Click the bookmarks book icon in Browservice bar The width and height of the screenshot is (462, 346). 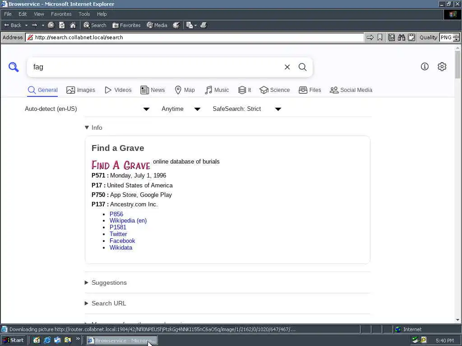pos(391,37)
